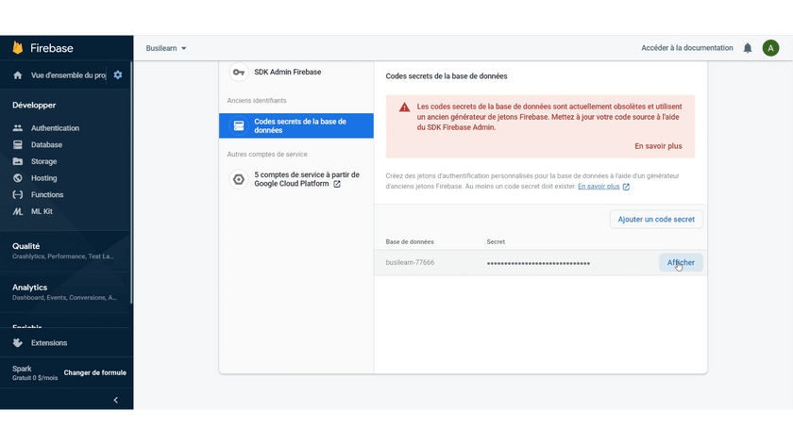Click external link icon after En savoir plus
The width and height of the screenshot is (793, 445).
click(x=626, y=187)
